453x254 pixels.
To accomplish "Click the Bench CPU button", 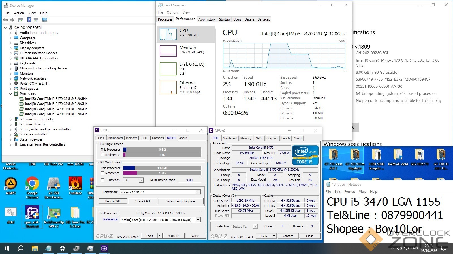I will coord(113,201).
